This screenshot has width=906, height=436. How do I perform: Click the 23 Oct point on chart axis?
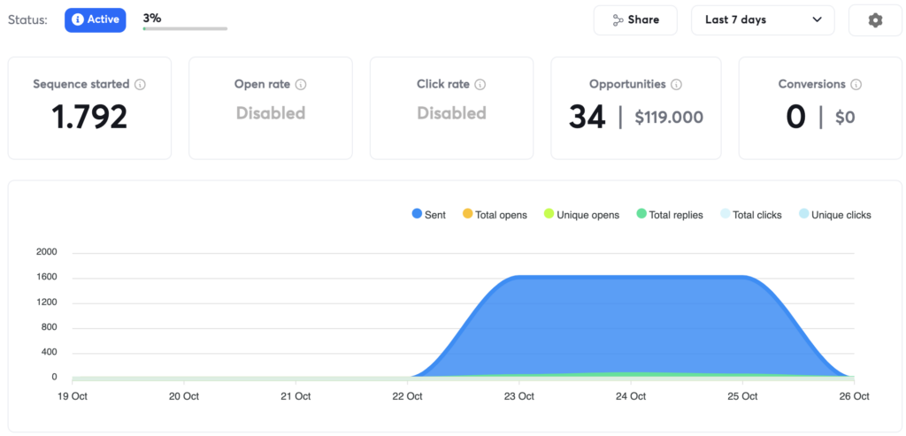(519, 396)
